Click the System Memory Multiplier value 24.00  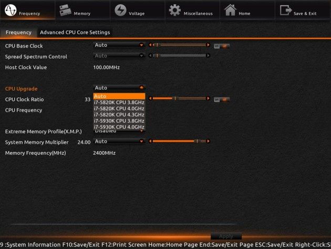84,142
